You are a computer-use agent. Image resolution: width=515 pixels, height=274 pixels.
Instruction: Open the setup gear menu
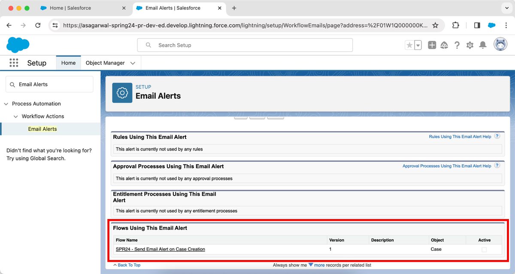[470, 45]
